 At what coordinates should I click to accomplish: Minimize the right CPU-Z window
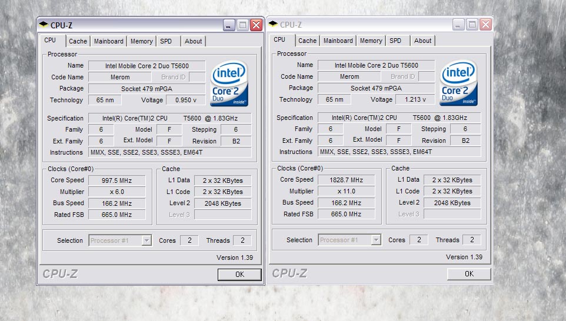458,25
